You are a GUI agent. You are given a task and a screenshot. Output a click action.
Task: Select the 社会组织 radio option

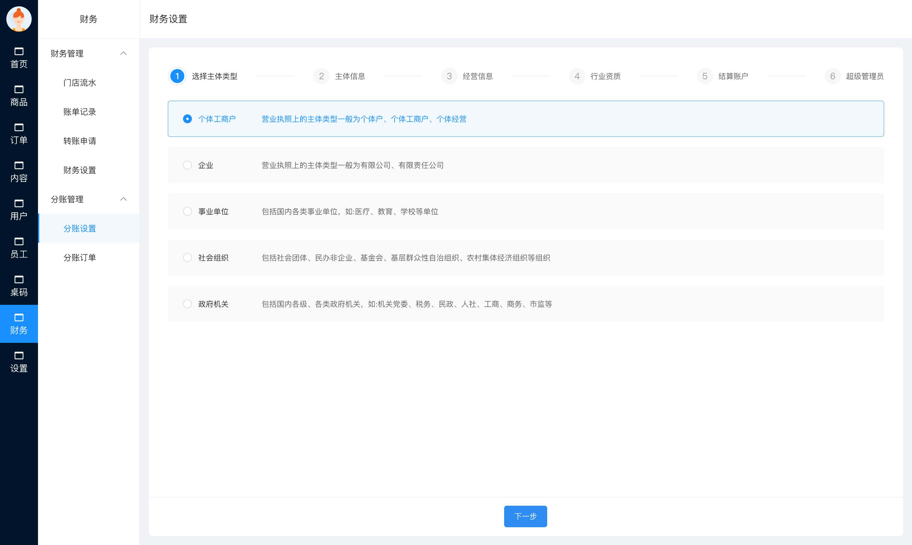pos(187,258)
